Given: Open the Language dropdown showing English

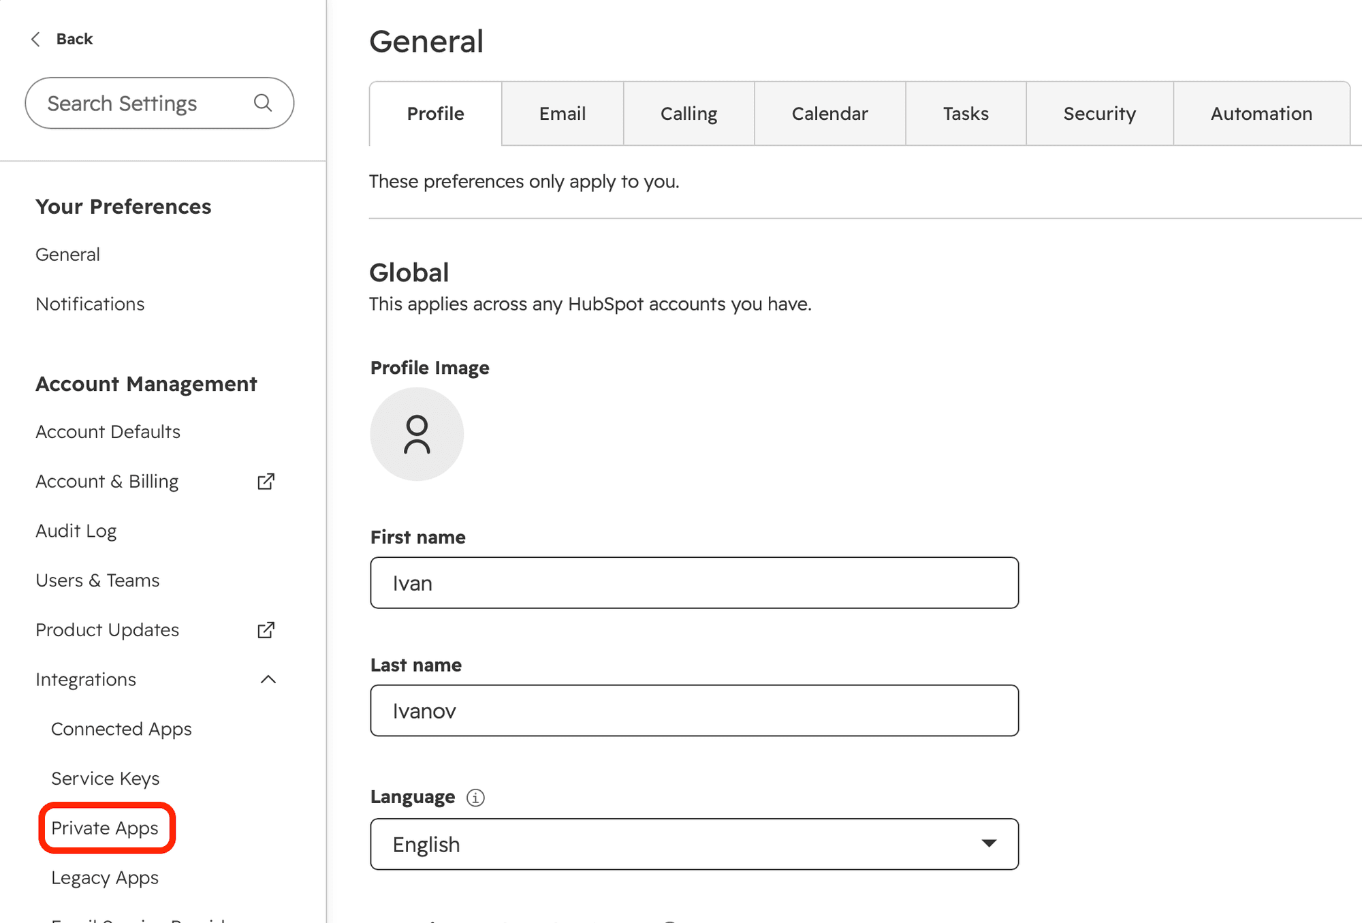Looking at the screenshot, I should tap(695, 844).
